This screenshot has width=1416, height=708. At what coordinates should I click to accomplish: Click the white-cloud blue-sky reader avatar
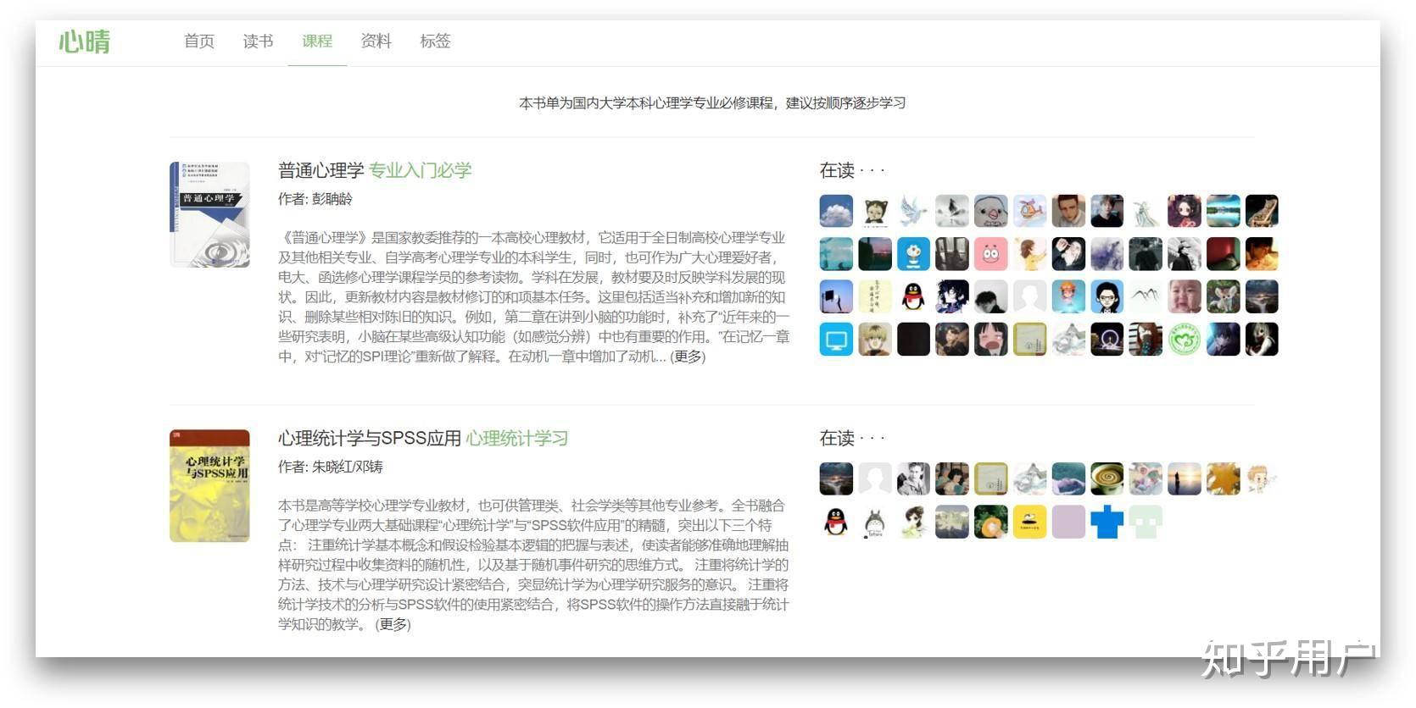point(836,211)
